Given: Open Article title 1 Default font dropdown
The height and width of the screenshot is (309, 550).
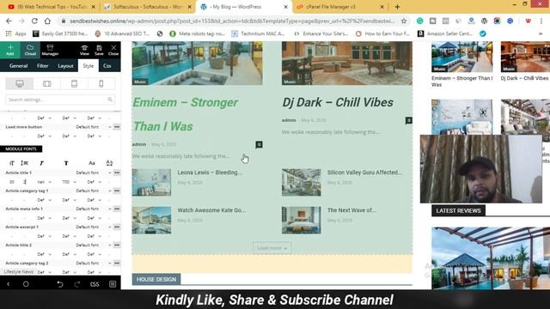Looking at the screenshot, I should pos(94,173).
